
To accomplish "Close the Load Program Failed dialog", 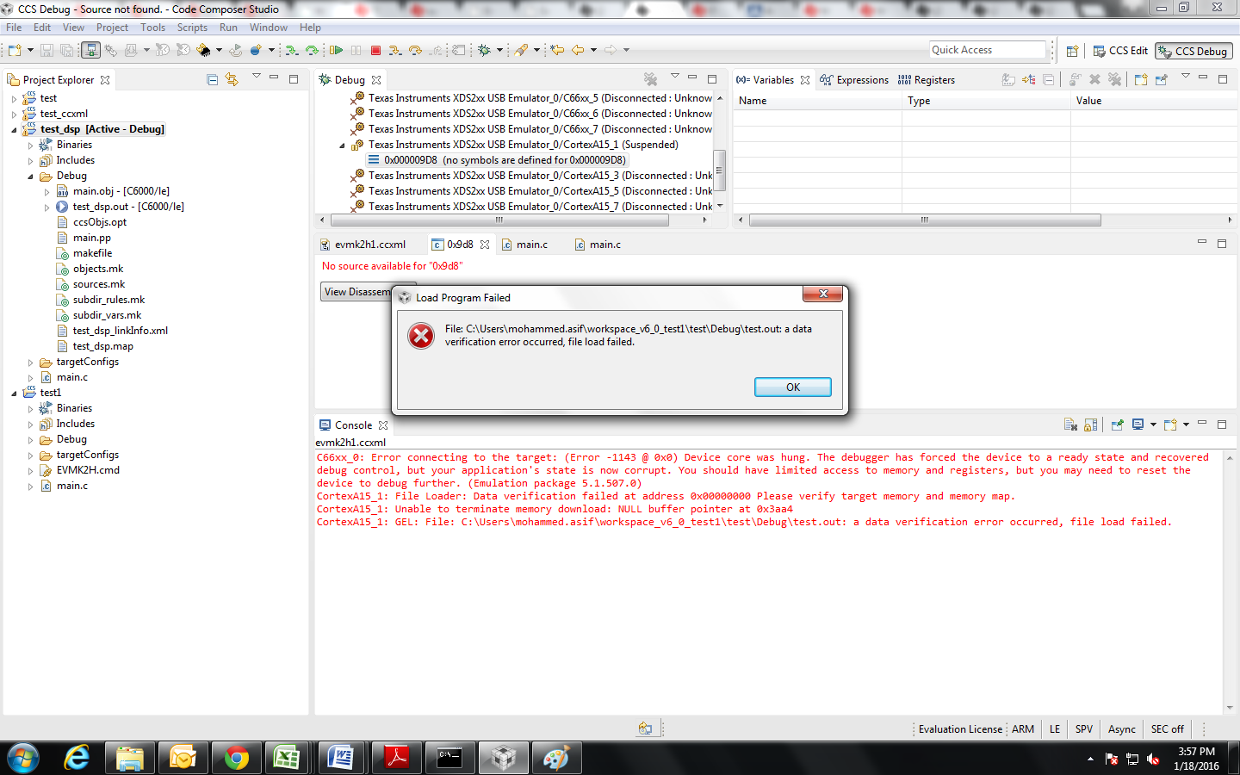I will tap(823, 294).
